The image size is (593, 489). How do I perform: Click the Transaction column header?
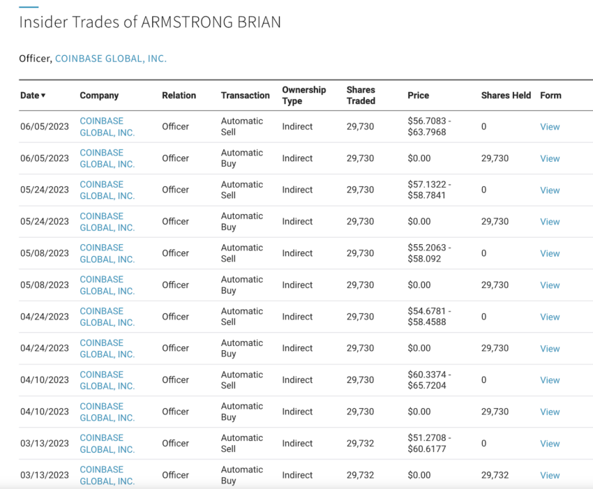[x=245, y=96]
